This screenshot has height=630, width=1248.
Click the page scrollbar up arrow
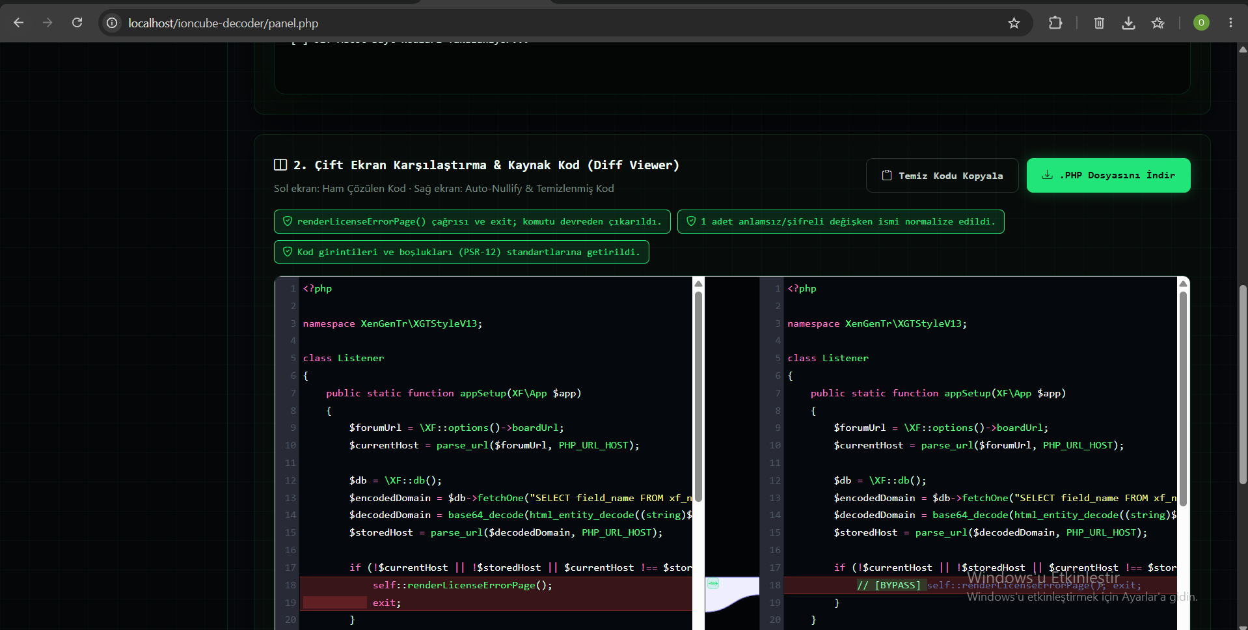pyautogui.click(x=1243, y=49)
